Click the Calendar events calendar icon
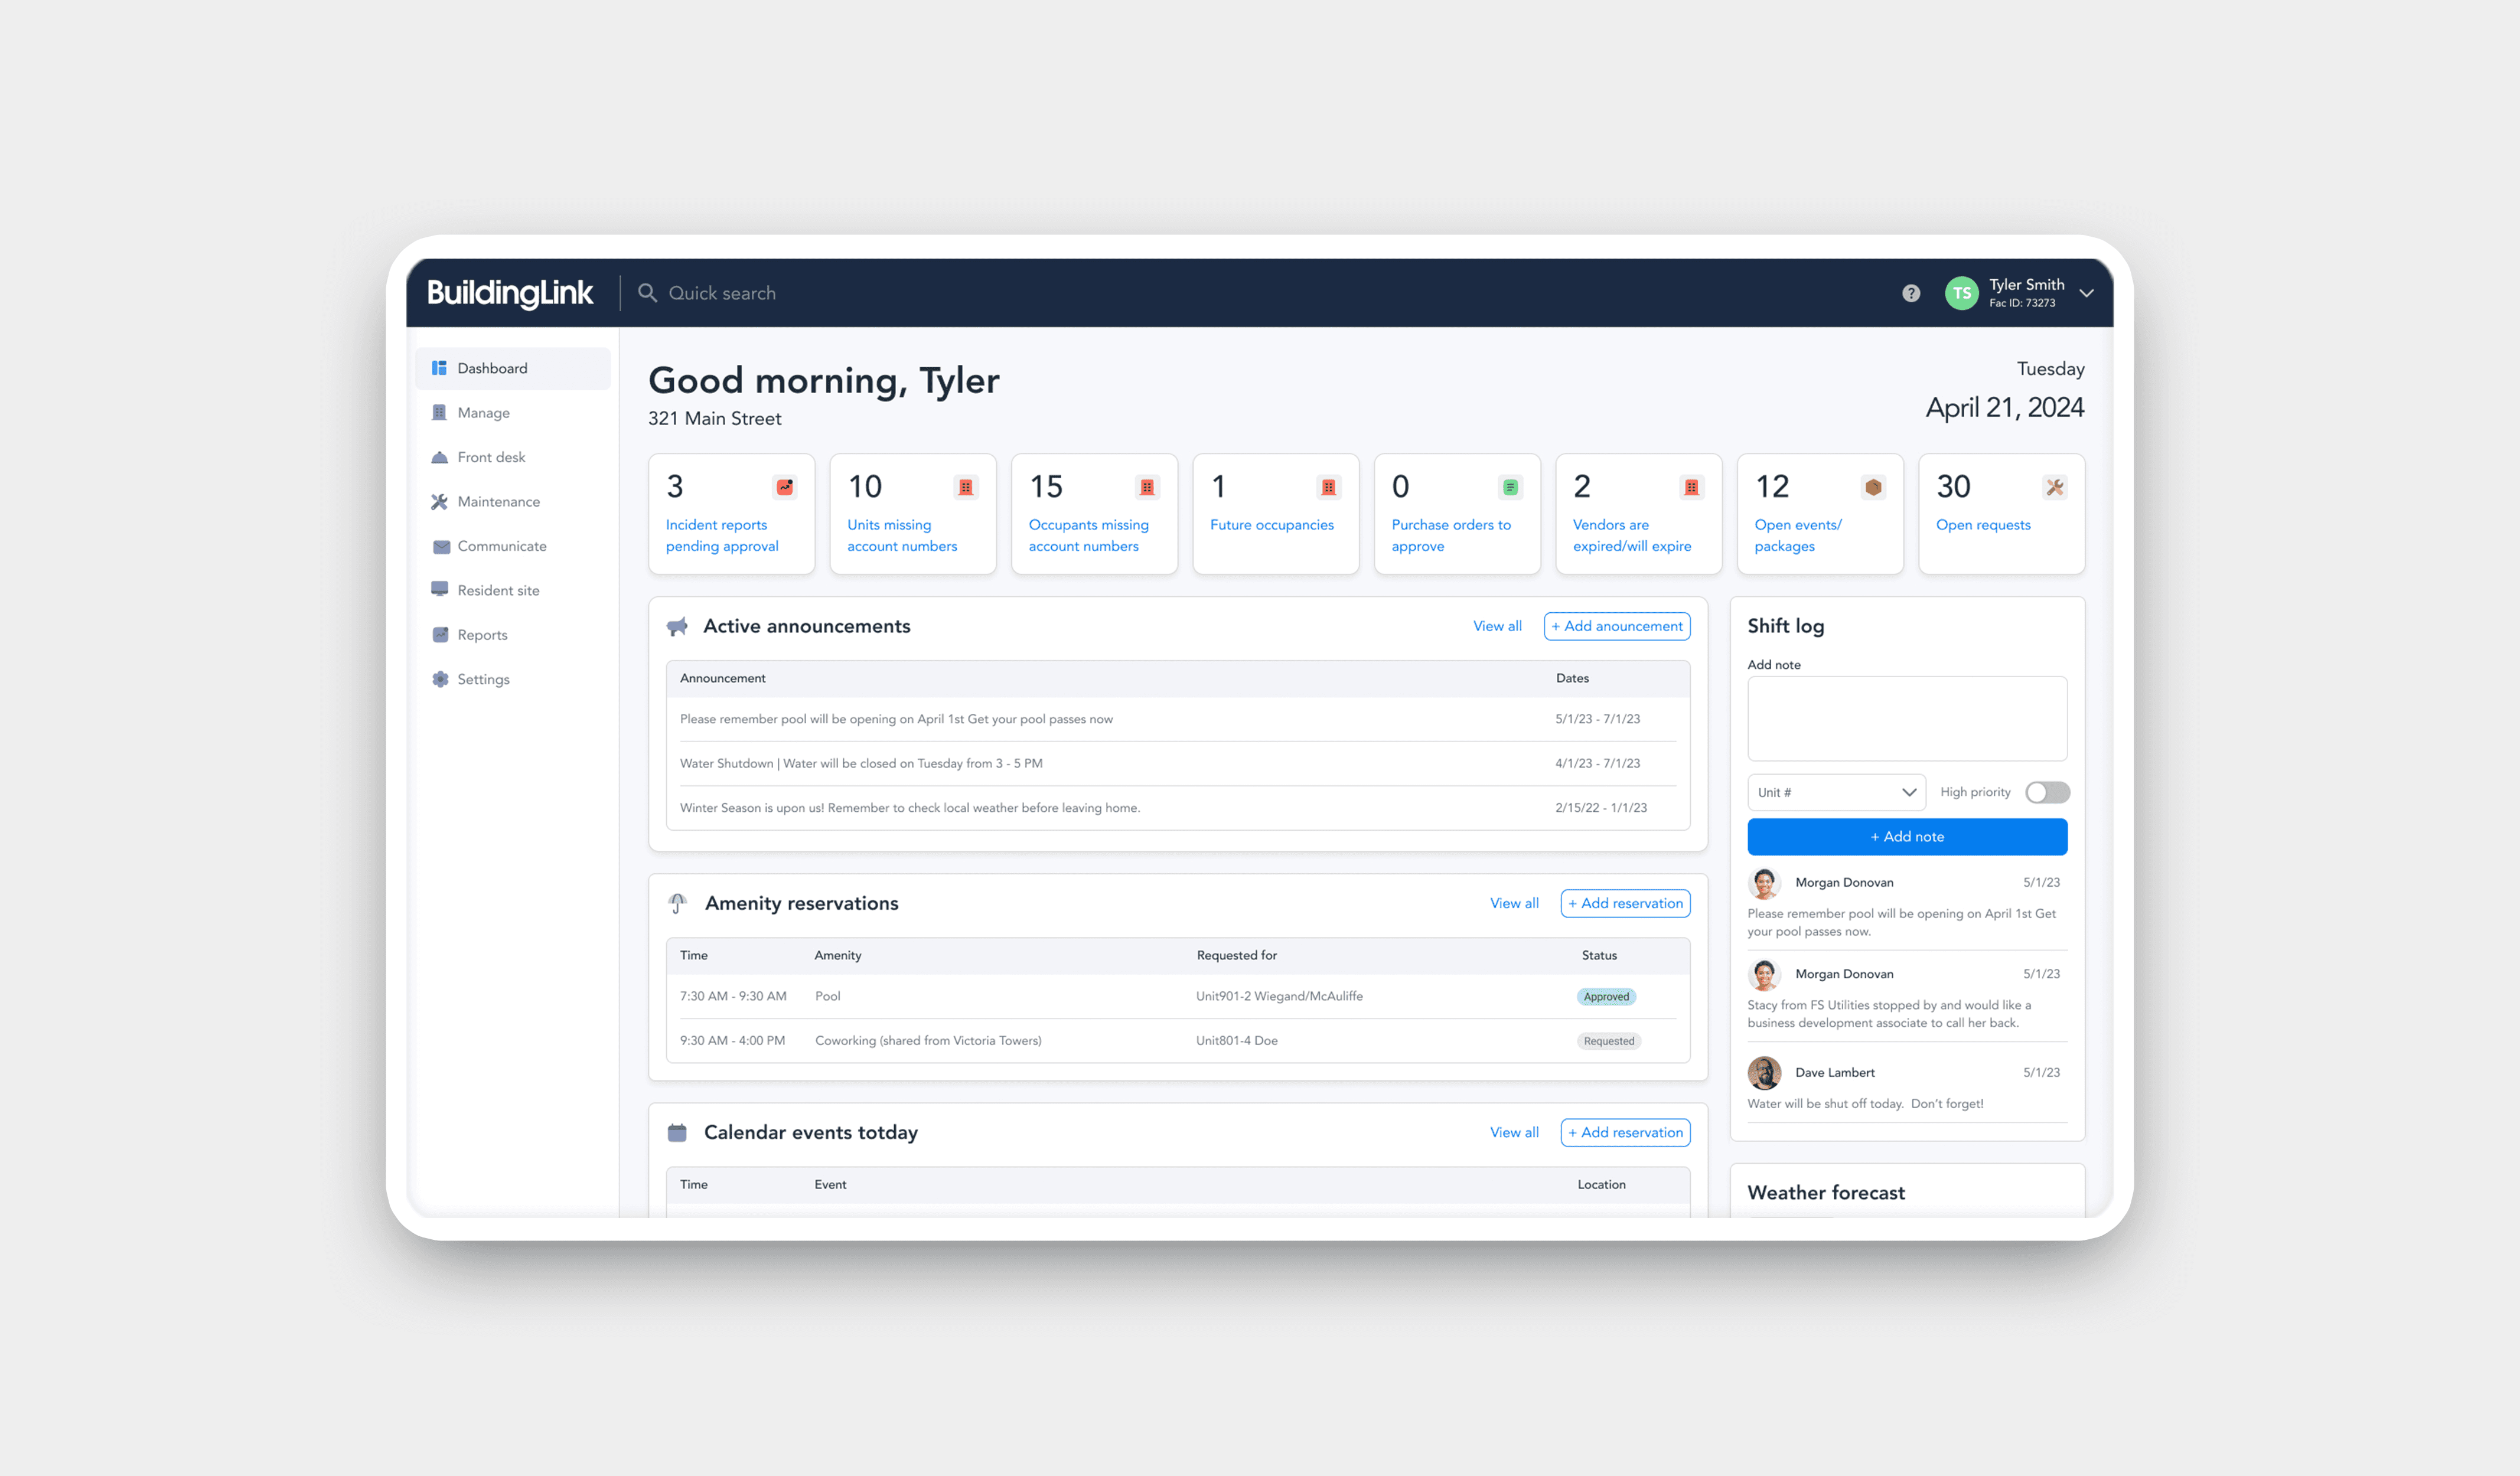The height and width of the screenshot is (1476, 2520). coord(677,1132)
